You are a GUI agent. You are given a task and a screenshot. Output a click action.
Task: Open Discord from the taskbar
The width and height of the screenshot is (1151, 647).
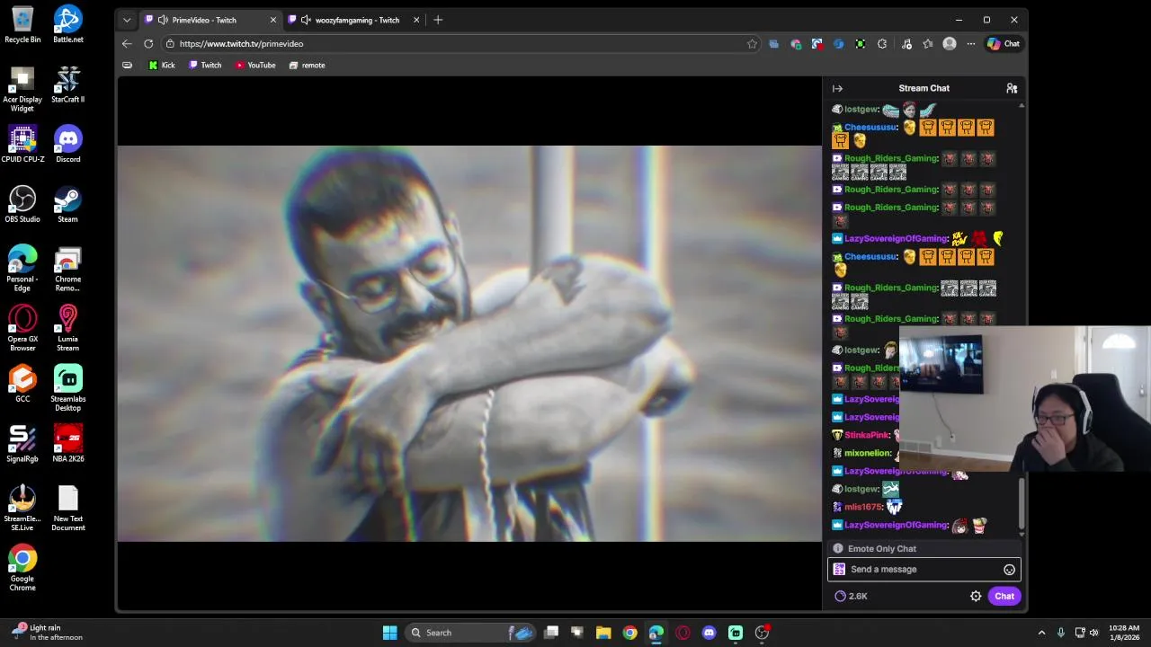[x=709, y=633]
